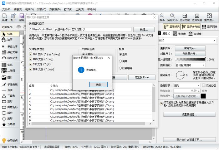Open 边框形状 矩形 dropdown
Image resolution: width=219 pixels, height=150 pixels.
tap(187, 85)
